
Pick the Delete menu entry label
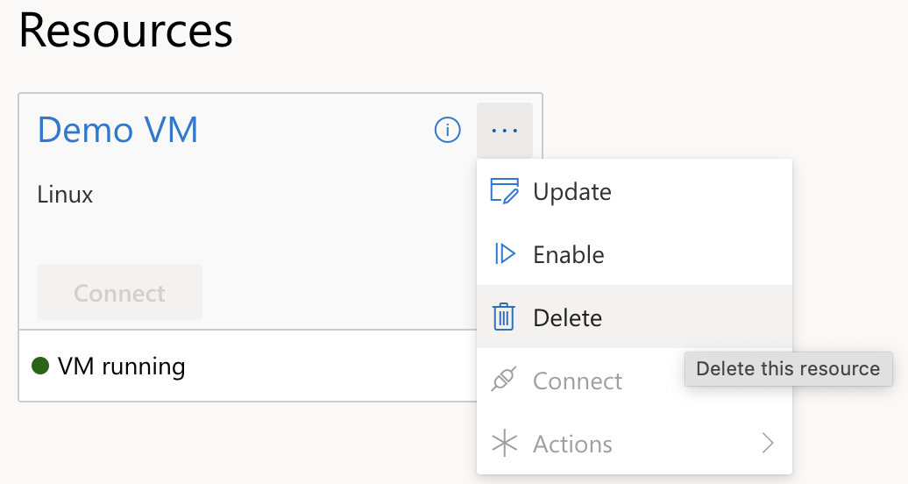pos(567,317)
